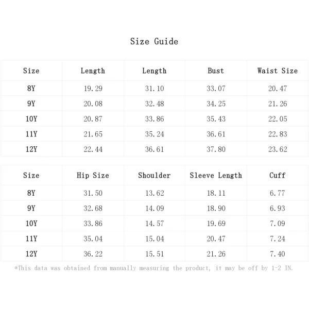
Task: Select the Sleeve Length column header
Action: pyautogui.click(x=216, y=175)
